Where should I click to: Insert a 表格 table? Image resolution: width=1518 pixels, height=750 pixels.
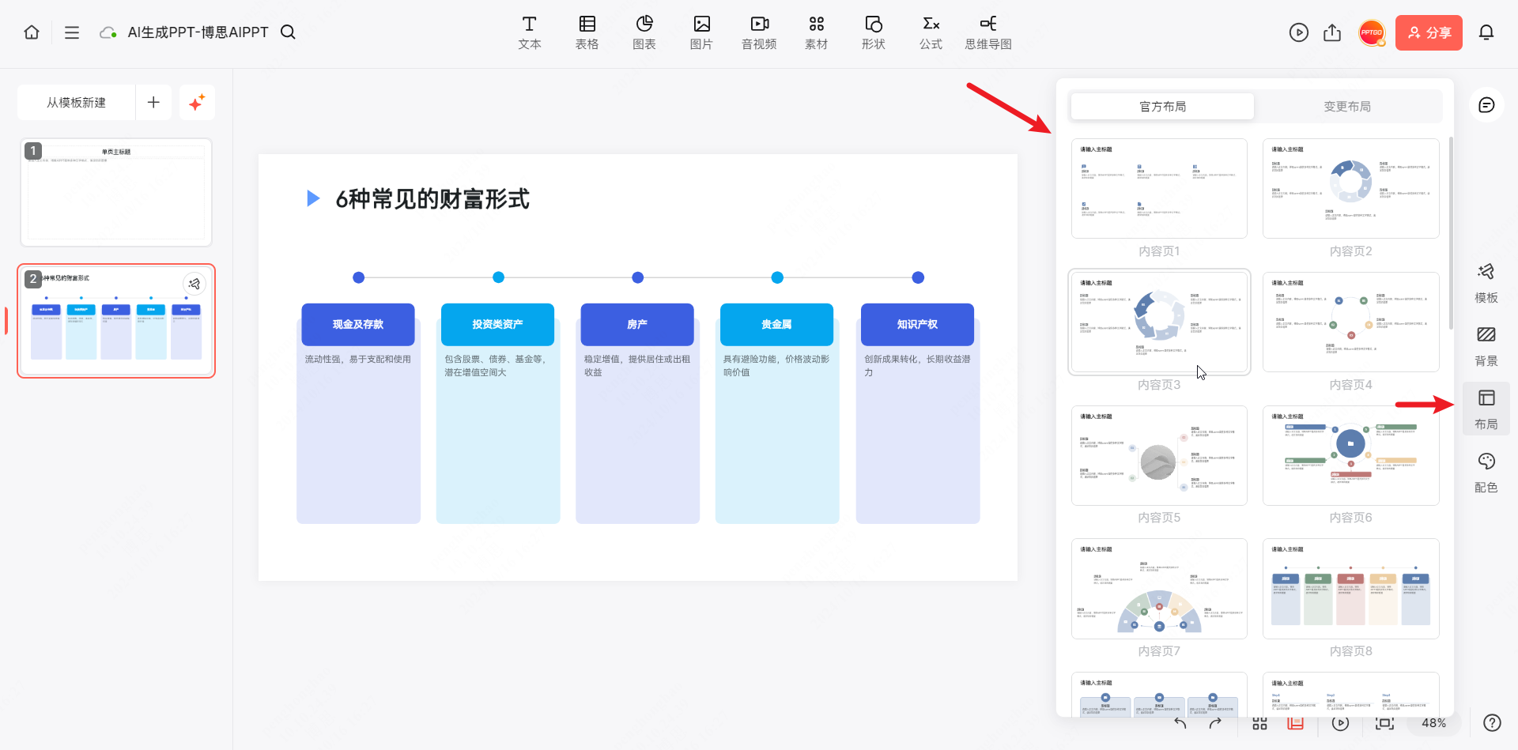587,33
